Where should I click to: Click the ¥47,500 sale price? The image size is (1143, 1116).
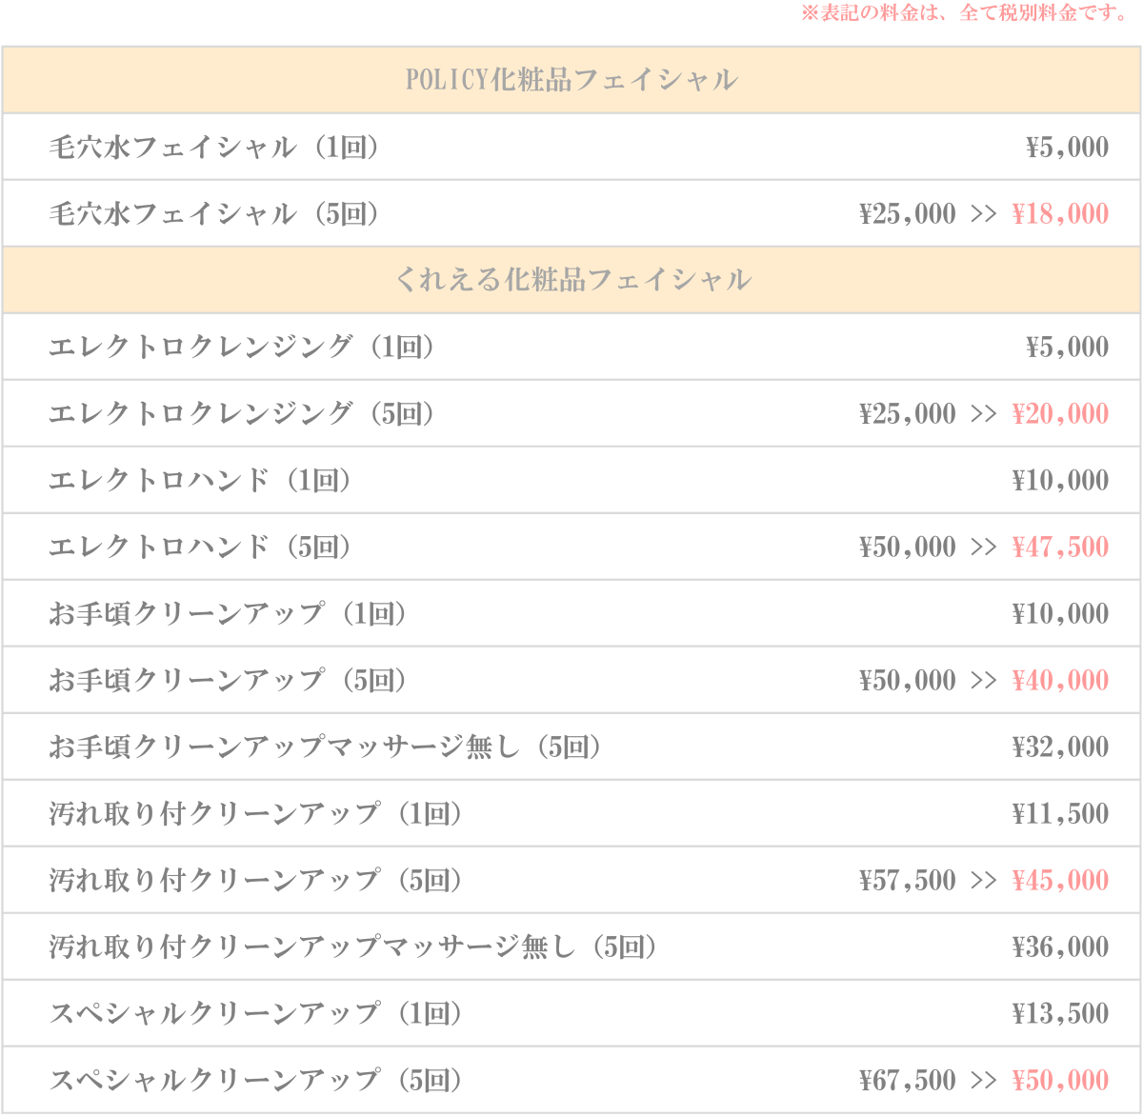1060,548
